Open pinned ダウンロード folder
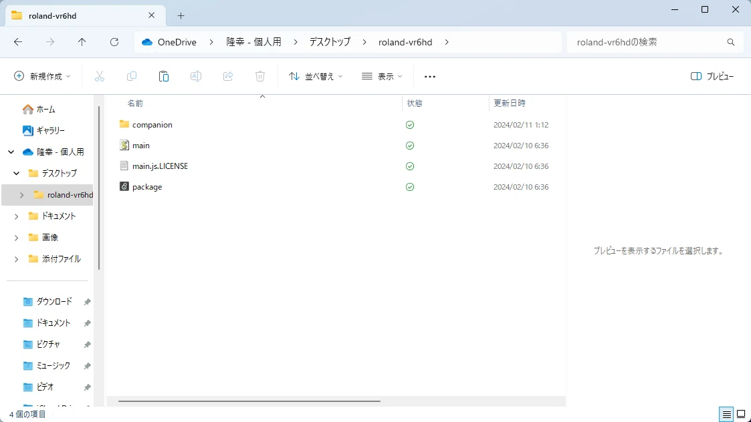 (48, 301)
